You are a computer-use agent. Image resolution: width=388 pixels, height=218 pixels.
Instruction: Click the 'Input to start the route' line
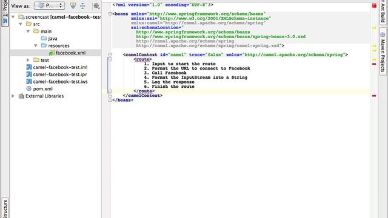pos(180,64)
